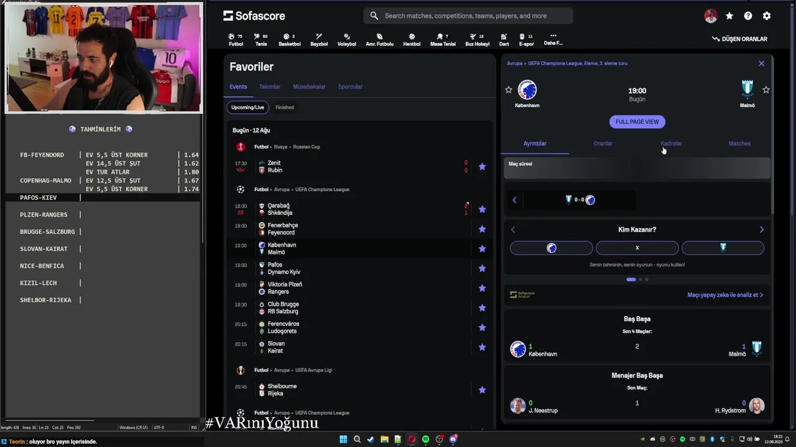796x447 pixels.
Task: Open the Amr. Futbolu category
Action: pyautogui.click(x=379, y=40)
